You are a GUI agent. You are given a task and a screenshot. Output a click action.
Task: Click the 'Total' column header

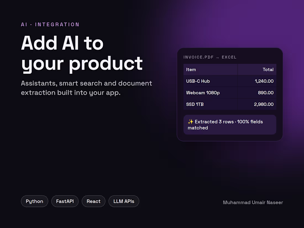coord(257,69)
